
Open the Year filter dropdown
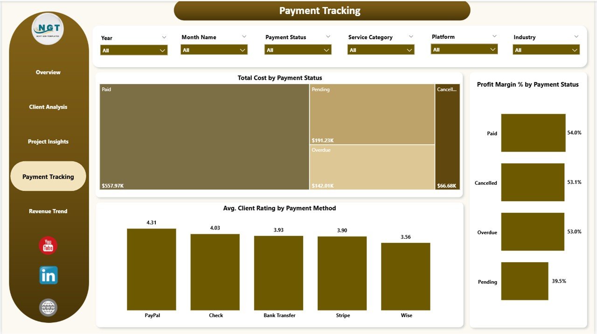pos(133,49)
